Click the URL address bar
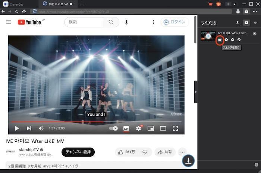The height and width of the screenshot is (173, 261). [131, 12]
